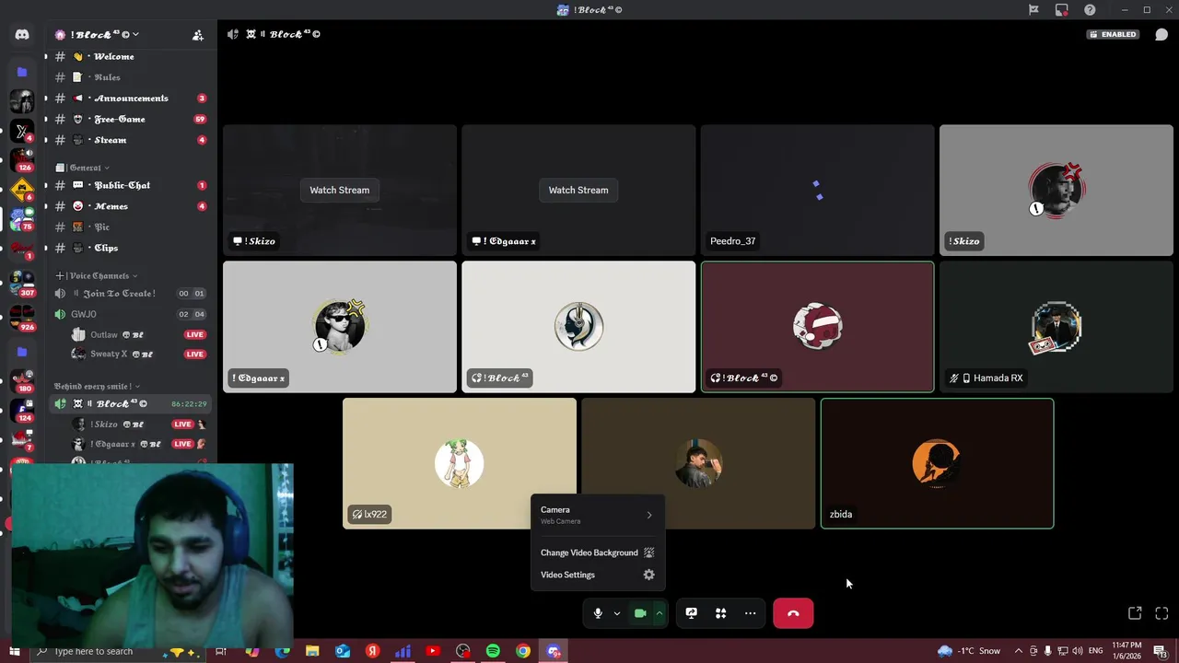Open more call options ellipsis
Viewport: 1179px width, 663px height.
(x=751, y=613)
